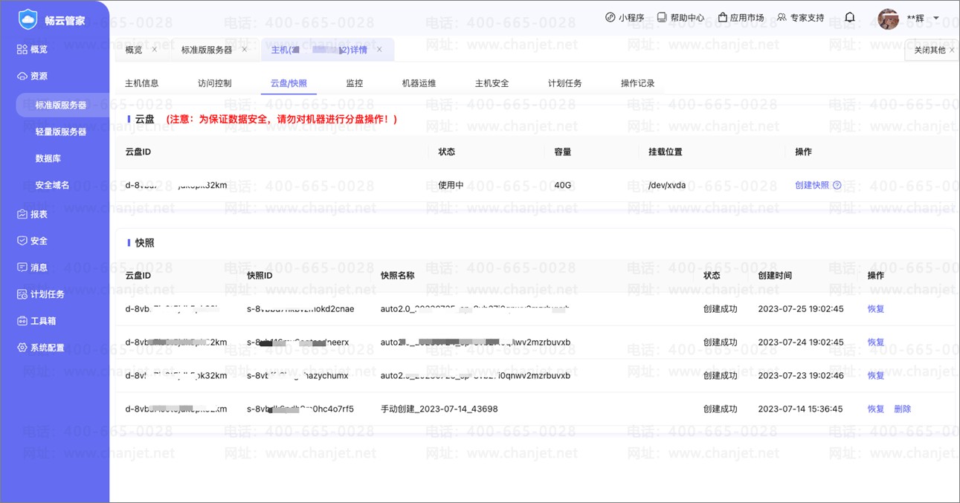Click the 帮助中心 help center icon
The height and width of the screenshot is (503, 960).
point(662,17)
